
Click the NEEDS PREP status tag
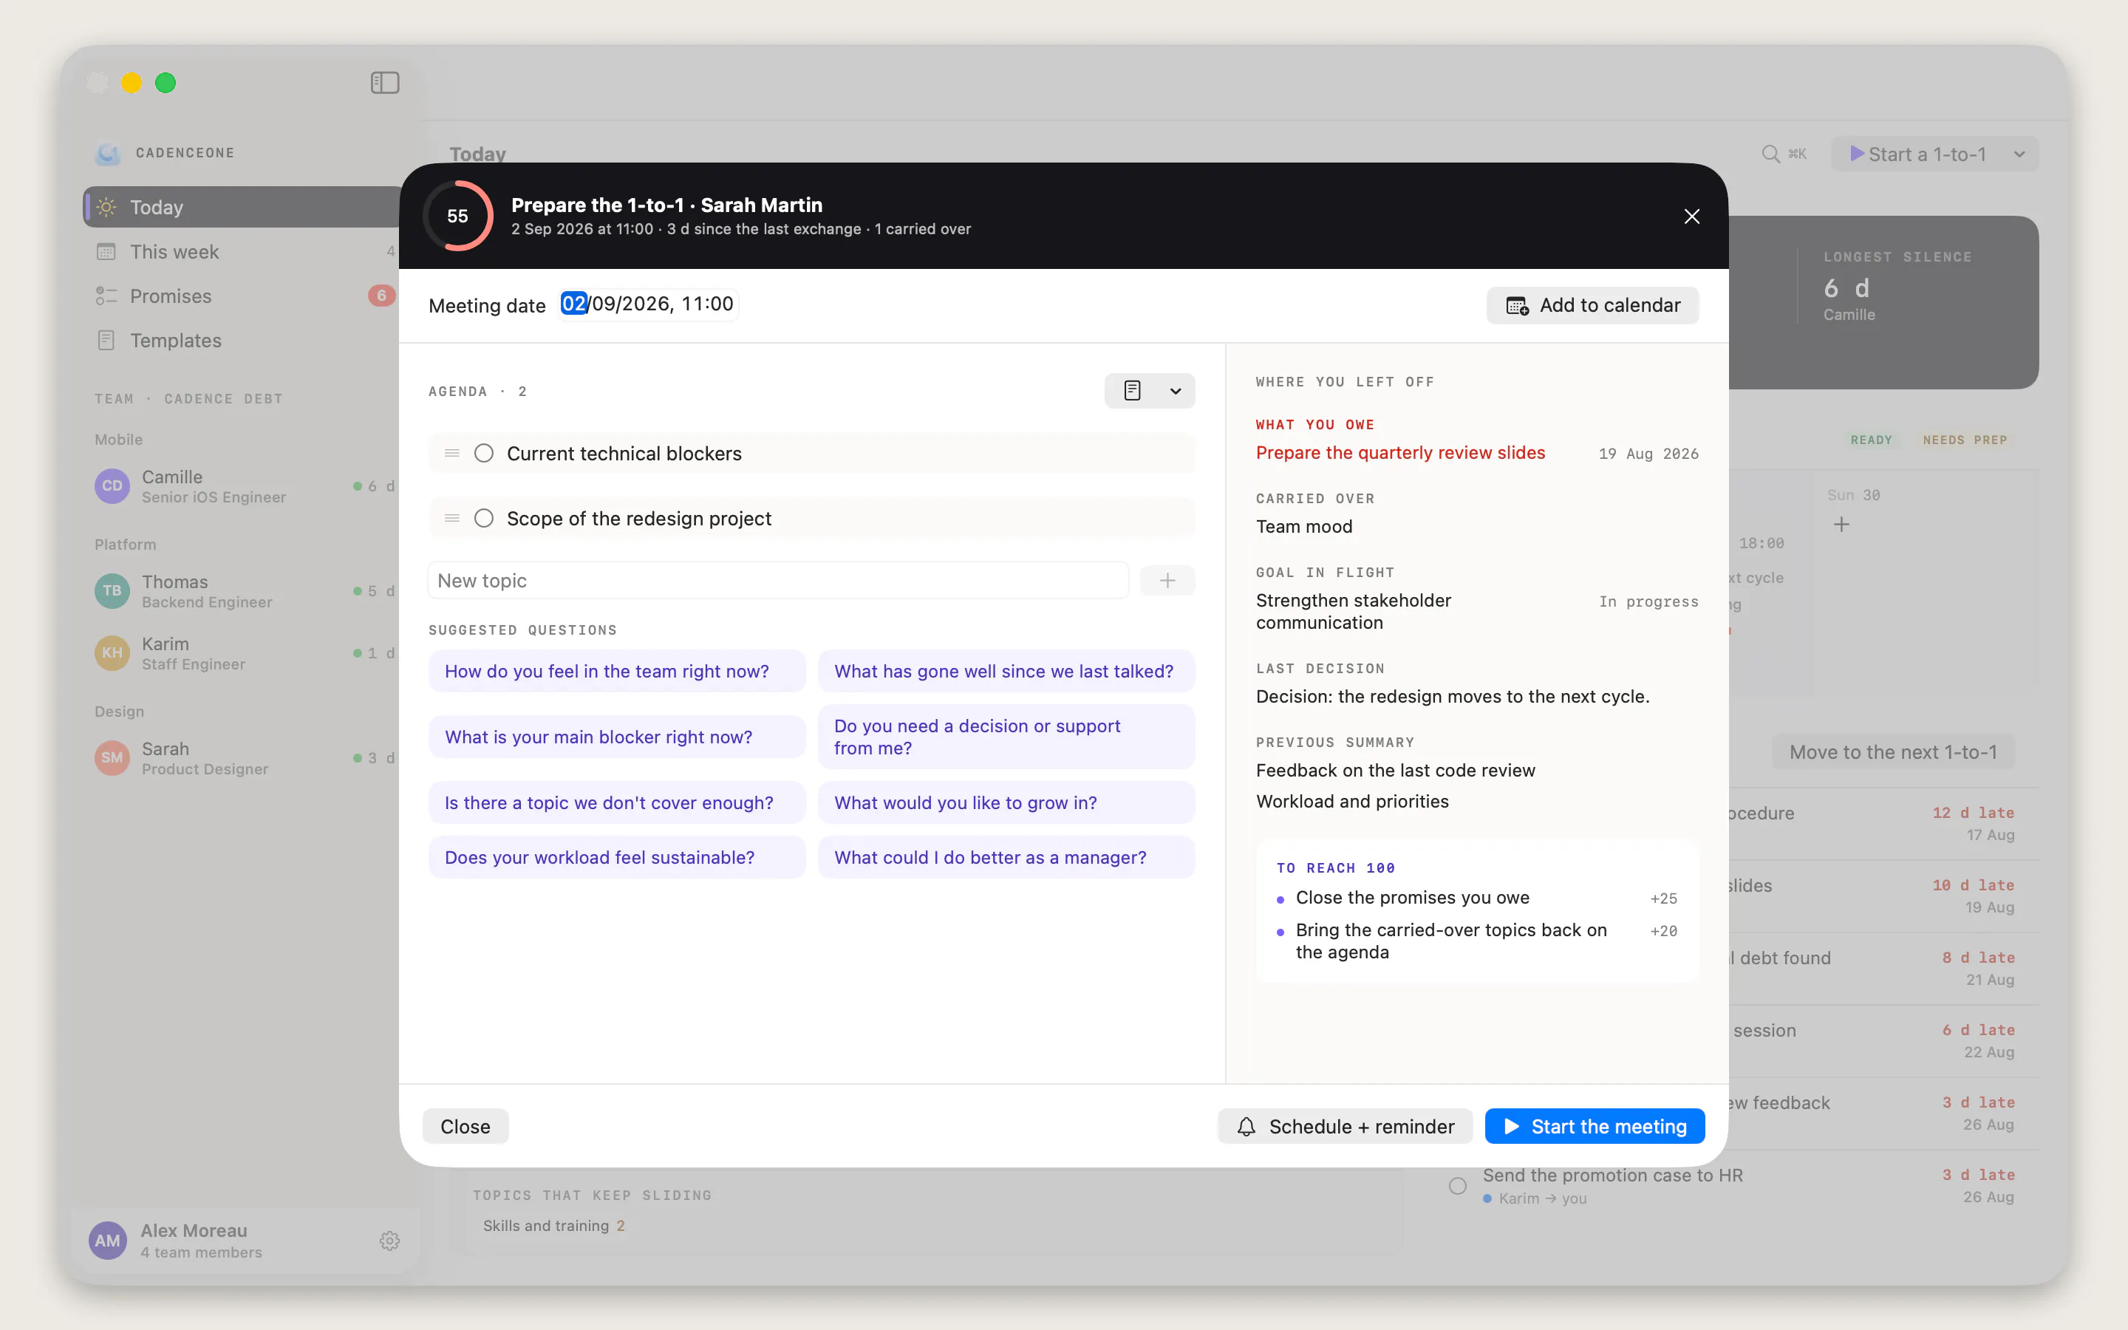click(x=1965, y=440)
